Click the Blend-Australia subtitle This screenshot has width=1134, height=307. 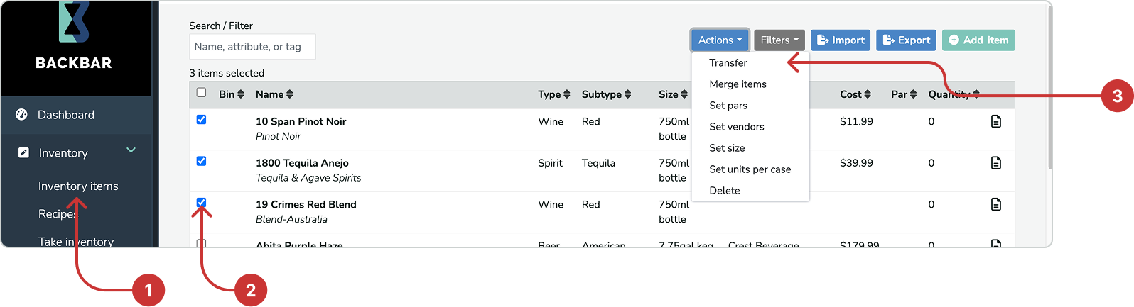click(291, 219)
